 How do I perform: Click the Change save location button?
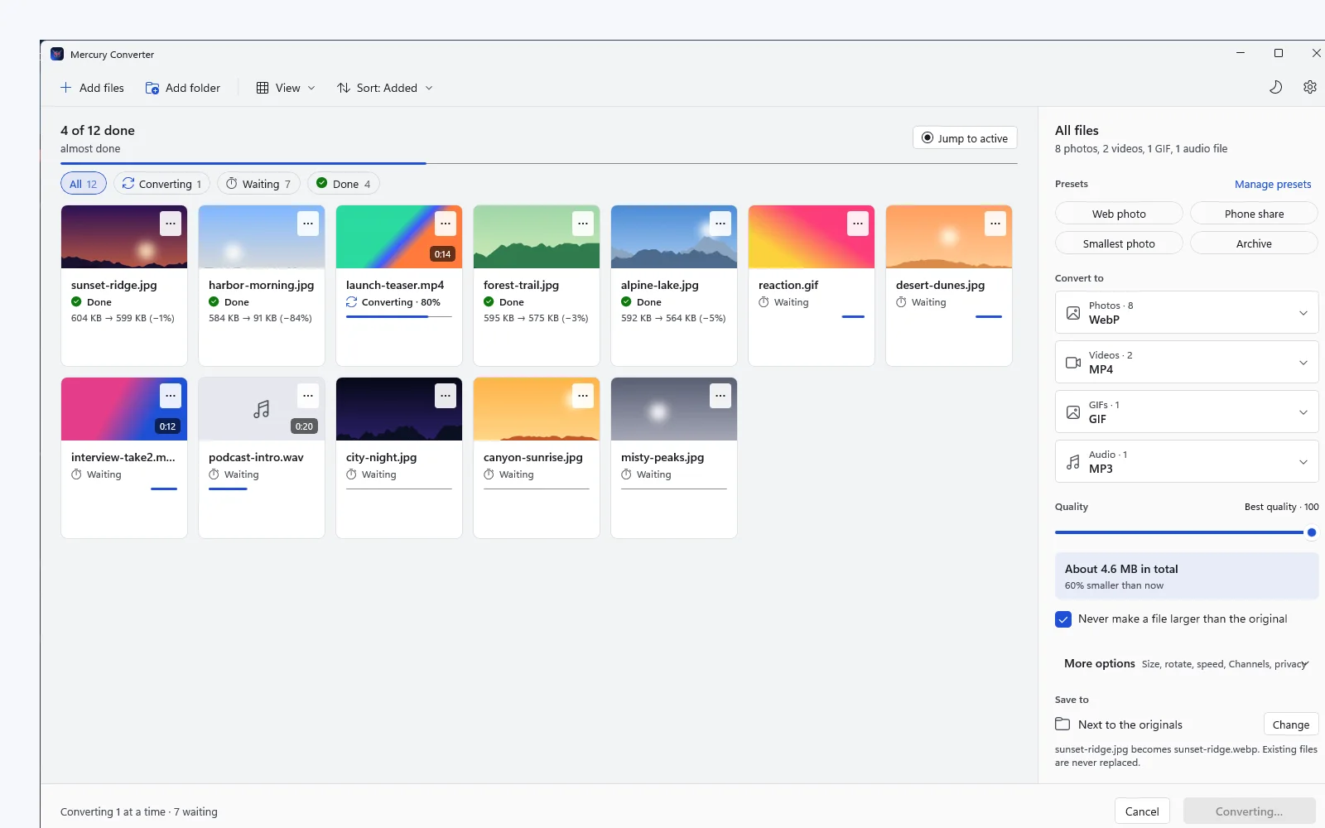[1291, 724]
